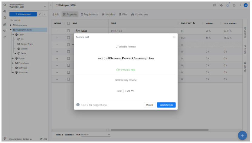Click the 20.11 % total margin cell
The height and width of the screenshot is (143, 252).
227,31
